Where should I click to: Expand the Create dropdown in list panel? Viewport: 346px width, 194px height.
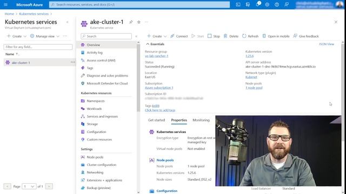(17, 36)
